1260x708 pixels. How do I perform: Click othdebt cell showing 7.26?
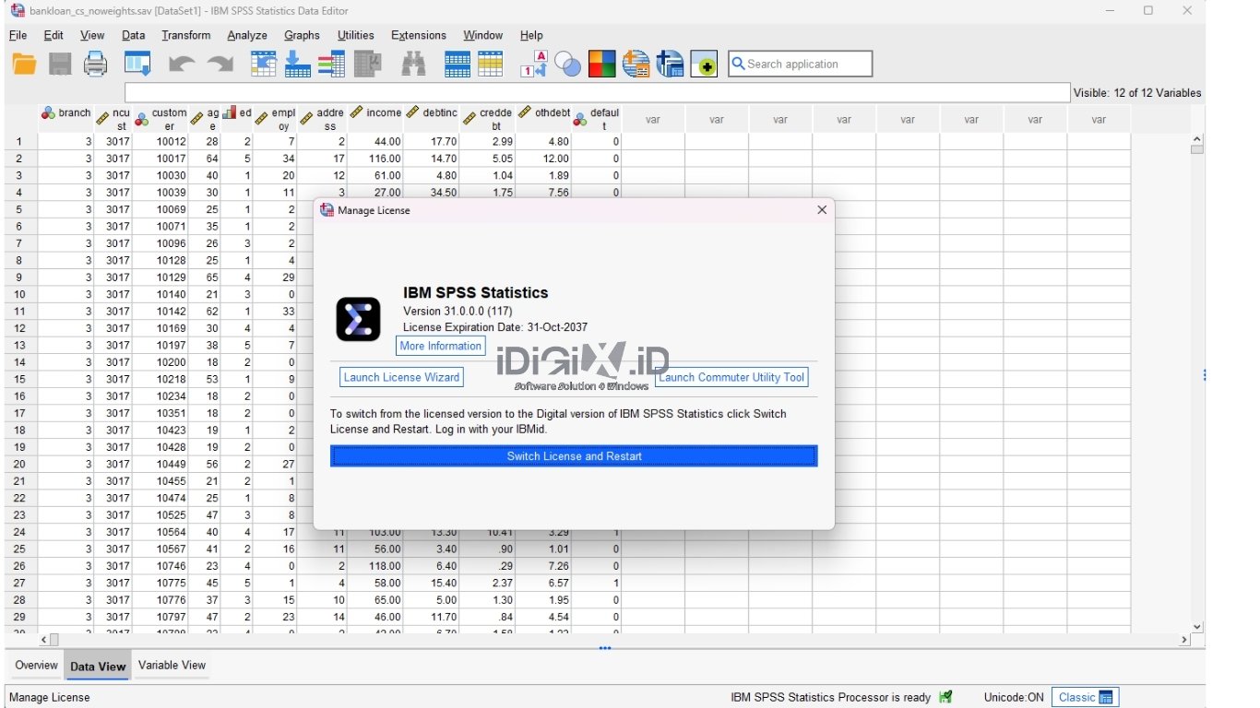544,566
